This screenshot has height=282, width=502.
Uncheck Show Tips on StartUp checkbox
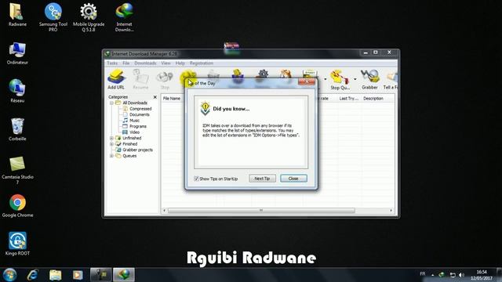point(196,179)
